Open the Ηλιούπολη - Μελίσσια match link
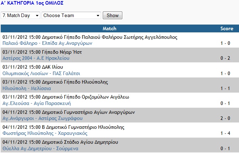Image resolution: width=239 pixels, height=153 pixels. [x=27, y=88]
